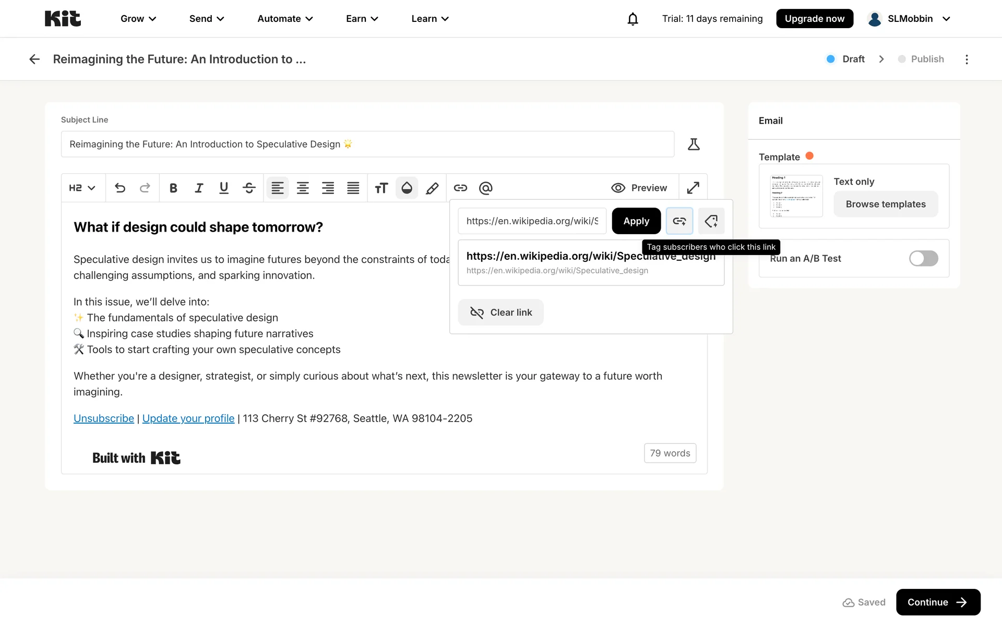Open the H2 heading style dropdown

pos(82,188)
